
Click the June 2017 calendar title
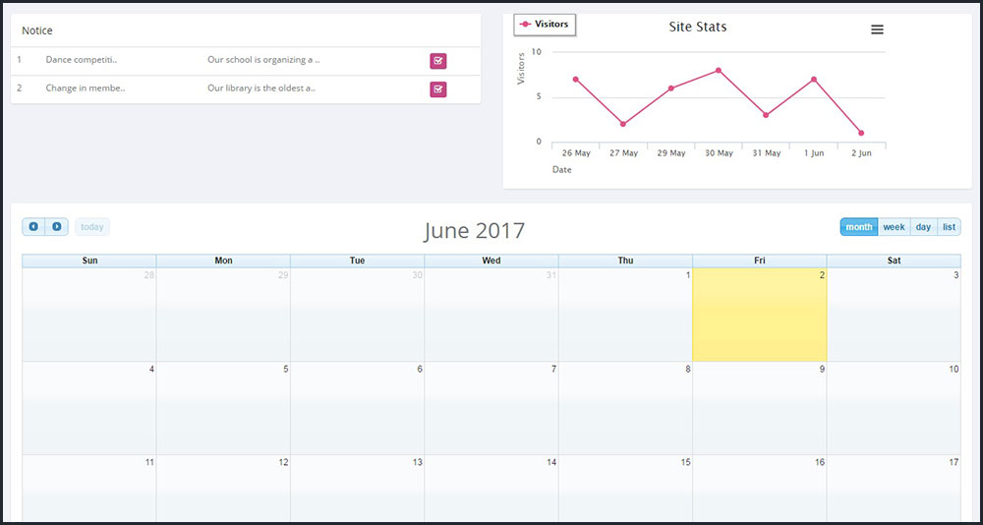coord(474,231)
